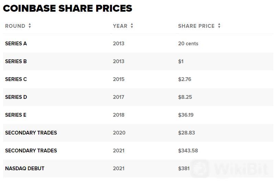Select the SERIES D row label
274x185 pixels.
16,97
